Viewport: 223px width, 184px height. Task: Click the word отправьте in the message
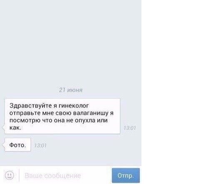[25, 113]
